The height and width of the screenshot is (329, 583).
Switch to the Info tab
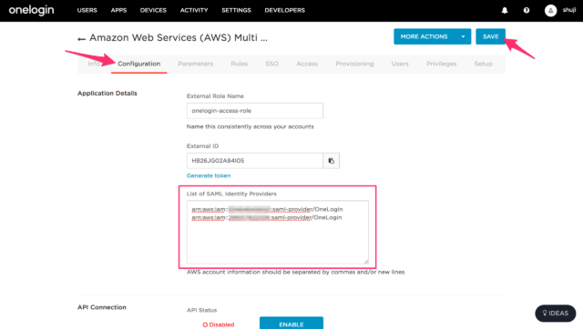(94, 64)
